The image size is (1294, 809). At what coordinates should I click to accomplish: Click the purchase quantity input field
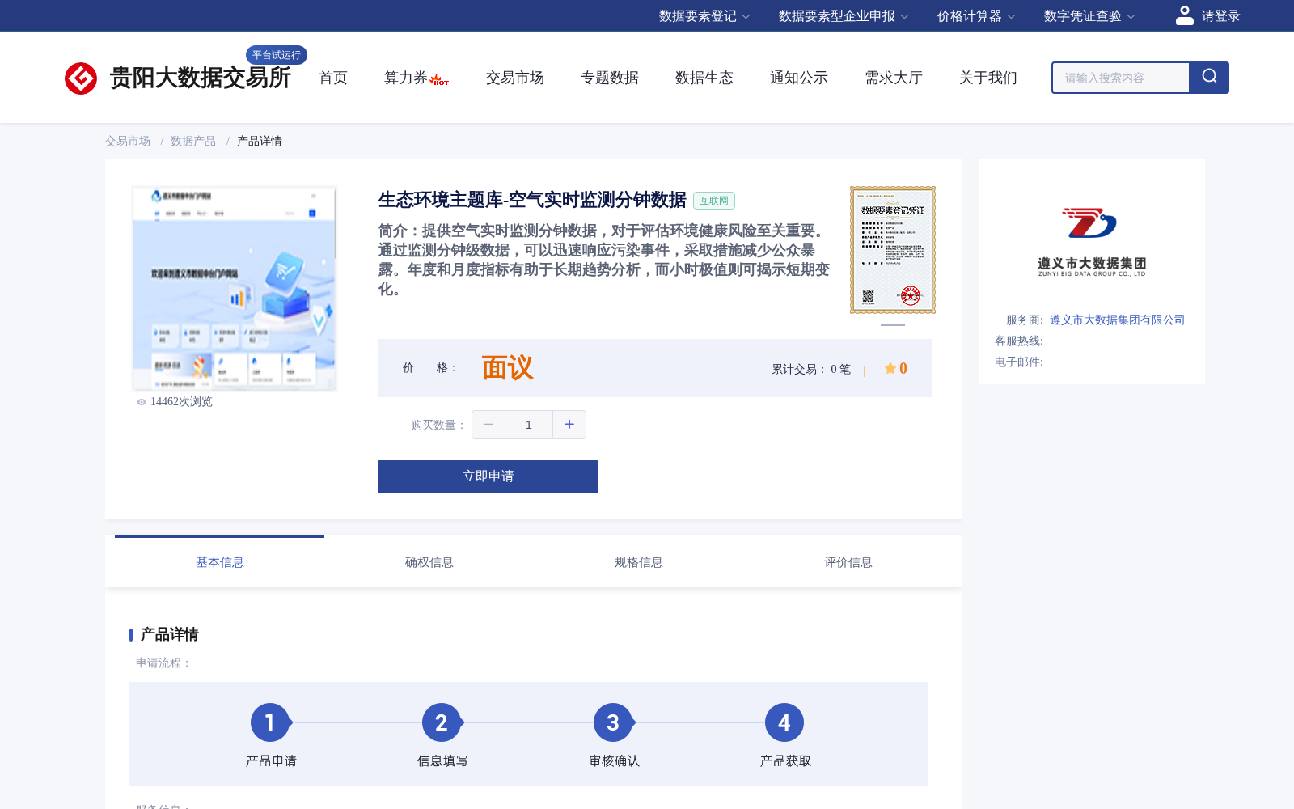point(529,425)
